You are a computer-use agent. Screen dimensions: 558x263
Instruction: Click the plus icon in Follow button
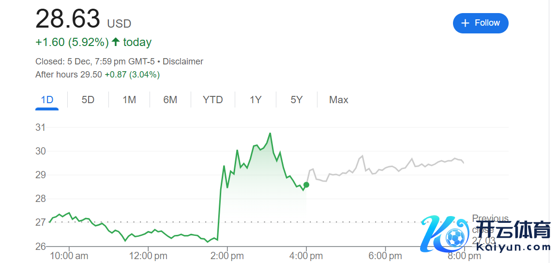pos(465,23)
